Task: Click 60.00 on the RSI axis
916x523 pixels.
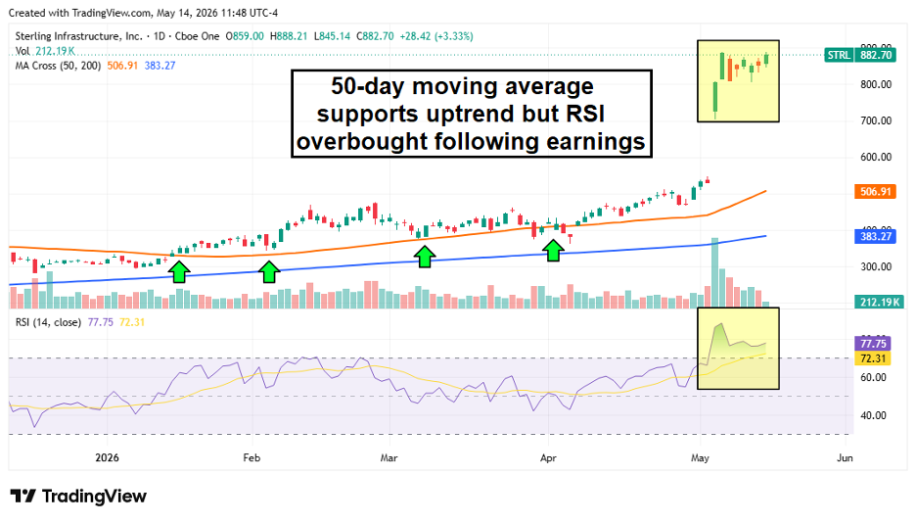Action: coord(873,377)
